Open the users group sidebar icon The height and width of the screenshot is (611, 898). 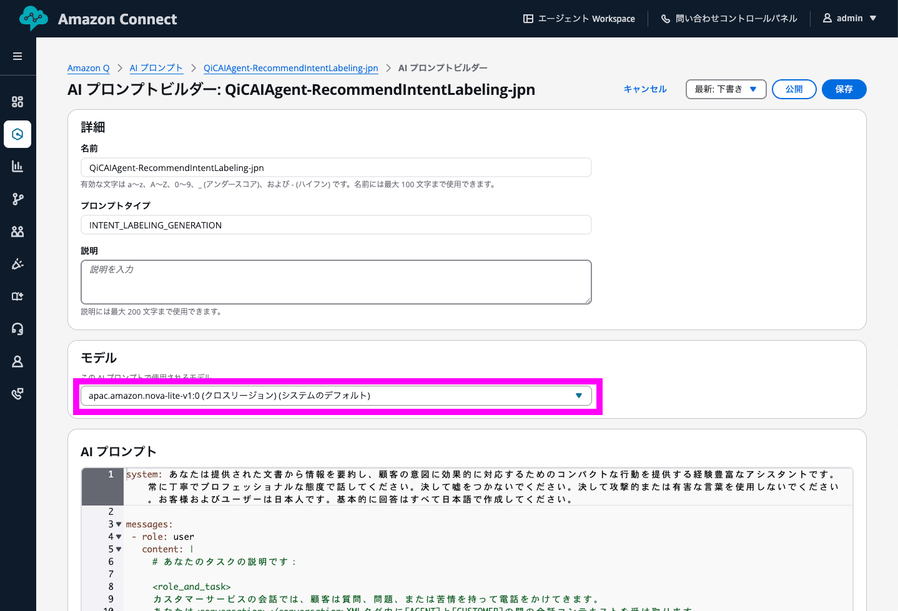coord(17,232)
